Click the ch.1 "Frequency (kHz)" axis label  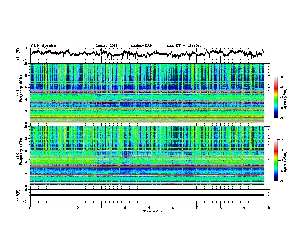tap(21, 89)
